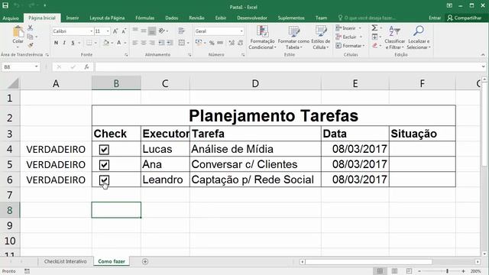Collapse the ribbon with chevron
This screenshot has width=489, height=275.
(x=483, y=55)
